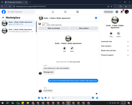This screenshot has height=105, width=132.
Task: Open the Facebook menu grid icon
Action: pyautogui.click(x=117, y=12)
